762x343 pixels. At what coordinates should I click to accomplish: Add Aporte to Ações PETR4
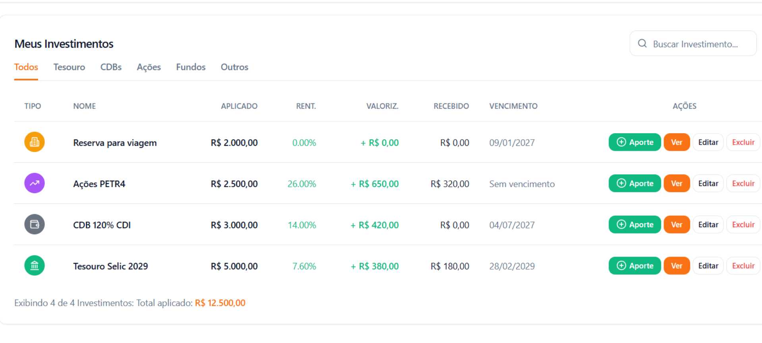pos(635,184)
